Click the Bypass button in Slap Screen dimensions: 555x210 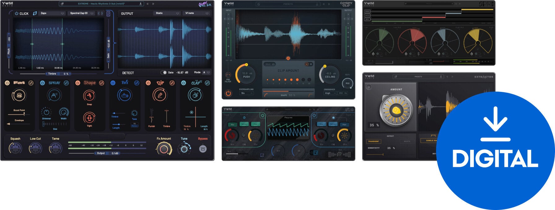[x=203, y=149]
